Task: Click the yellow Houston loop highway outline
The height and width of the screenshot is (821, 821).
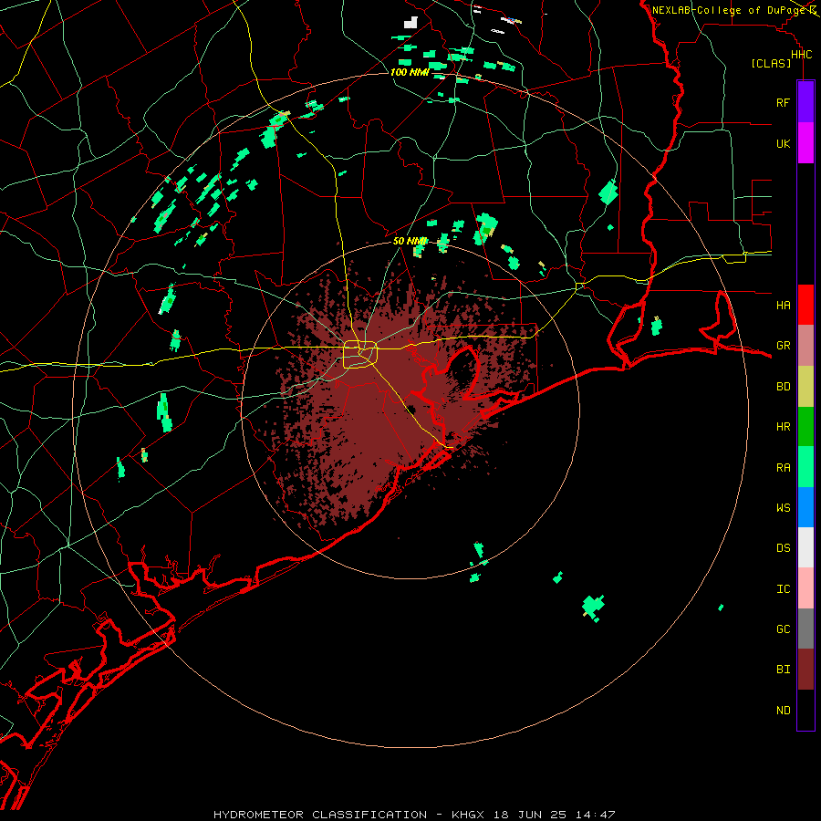Action: pos(360,354)
